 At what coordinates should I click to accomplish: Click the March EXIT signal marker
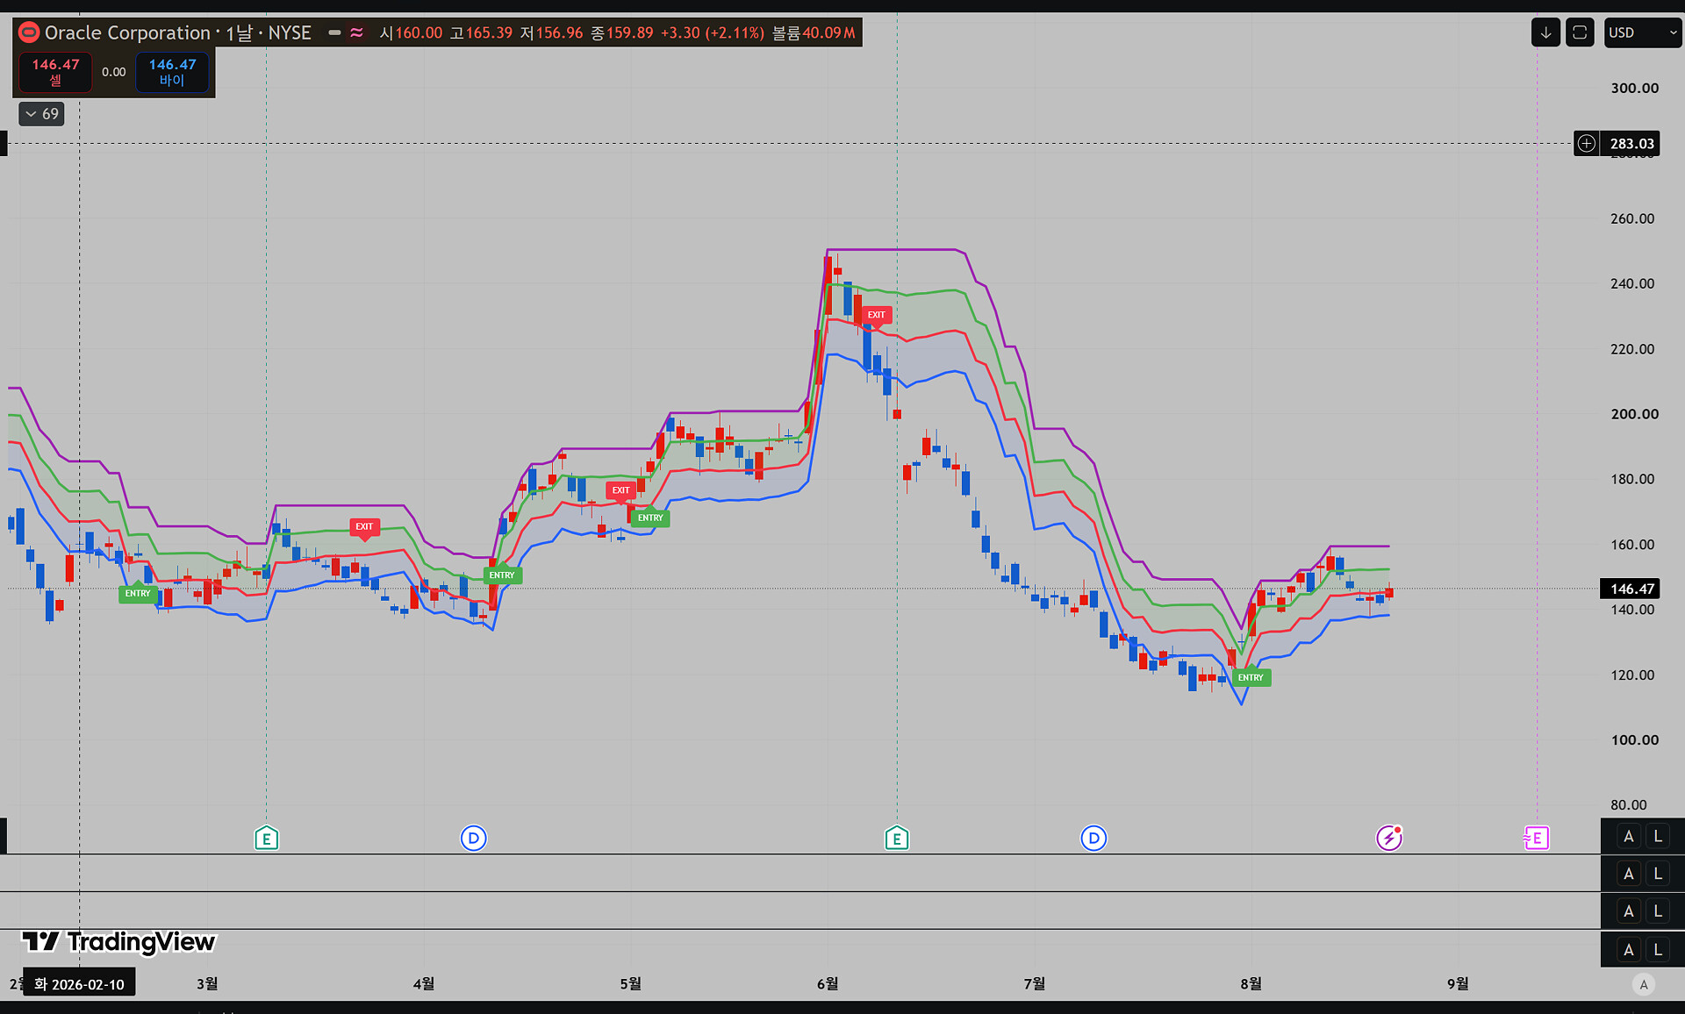click(x=364, y=527)
